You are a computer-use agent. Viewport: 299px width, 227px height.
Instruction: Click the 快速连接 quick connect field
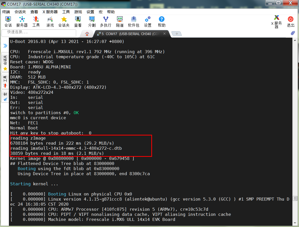pos(39,33)
